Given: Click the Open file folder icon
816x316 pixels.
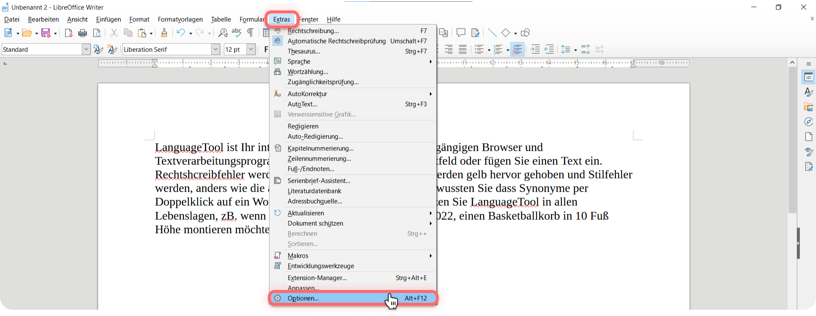Looking at the screenshot, I should [x=27, y=33].
